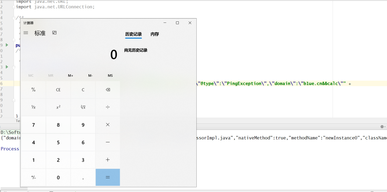Screen dimensions: 387x192
Task: Click the CE clear entry button
Action: point(58,90)
